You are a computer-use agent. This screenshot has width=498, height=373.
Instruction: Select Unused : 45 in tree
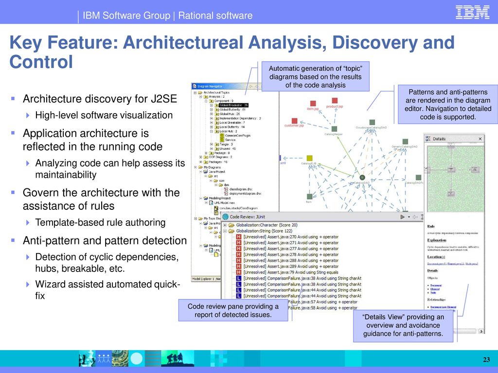tap(228, 149)
